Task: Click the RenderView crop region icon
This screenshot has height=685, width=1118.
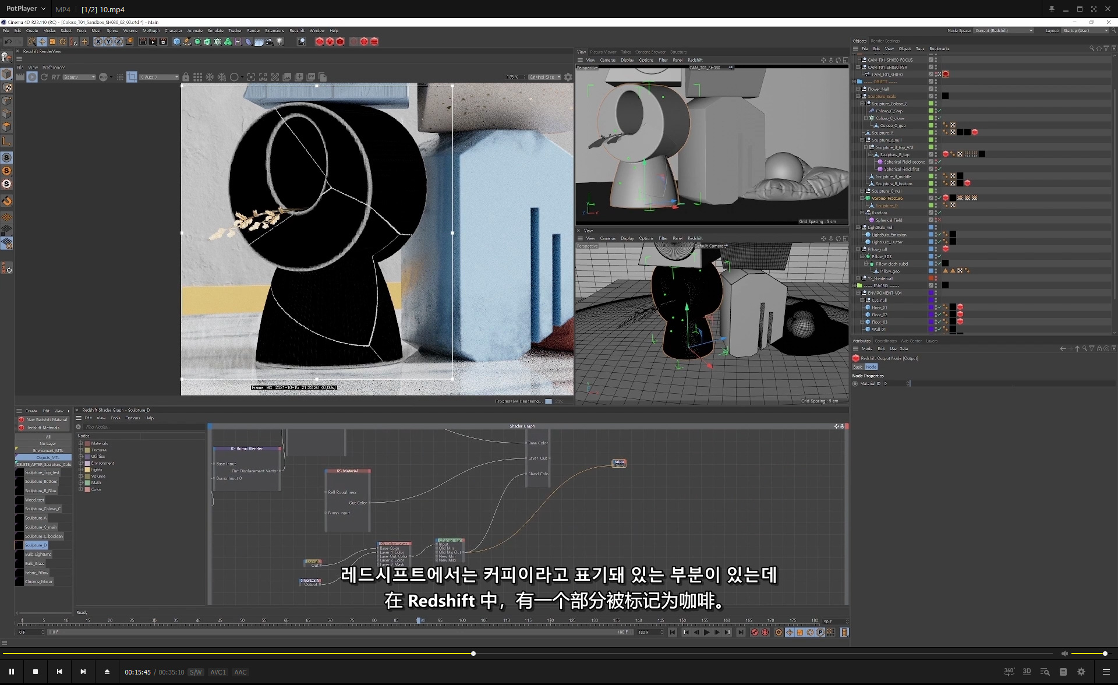Action: pyautogui.click(x=132, y=77)
